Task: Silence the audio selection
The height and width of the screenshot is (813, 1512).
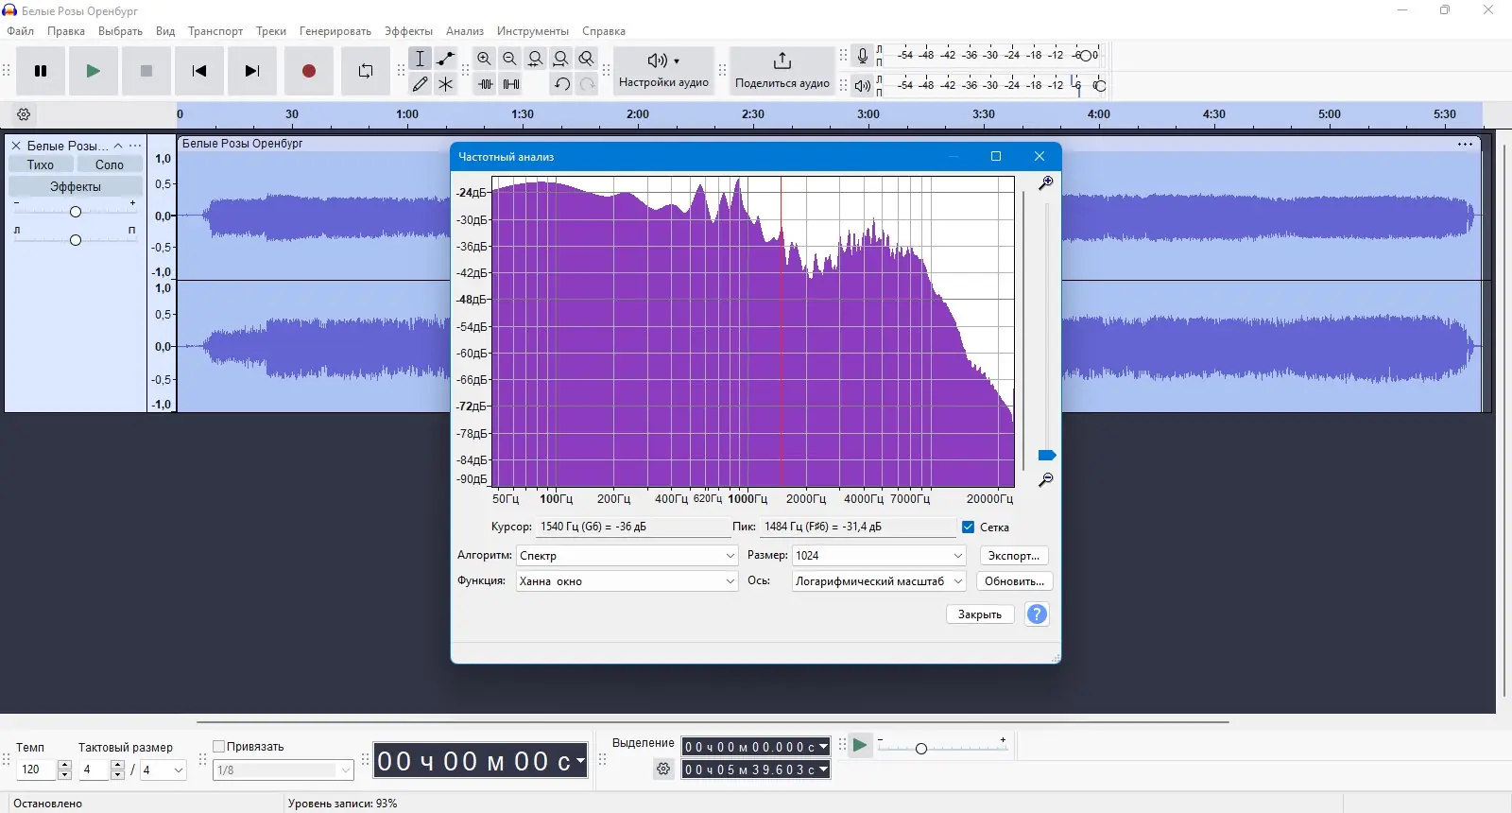Action: pyautogui.click(x=511, y=84)
